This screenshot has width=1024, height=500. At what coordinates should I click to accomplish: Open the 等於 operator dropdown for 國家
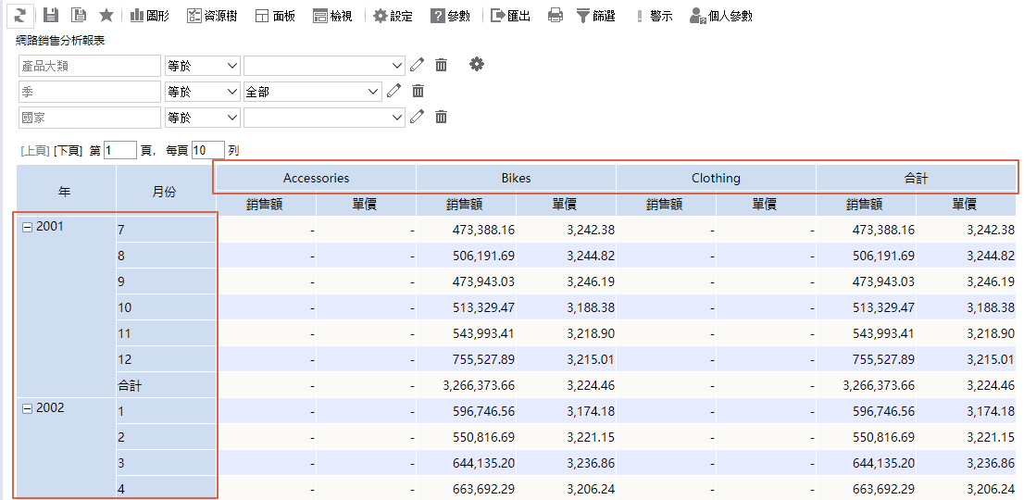pos(202,118)
